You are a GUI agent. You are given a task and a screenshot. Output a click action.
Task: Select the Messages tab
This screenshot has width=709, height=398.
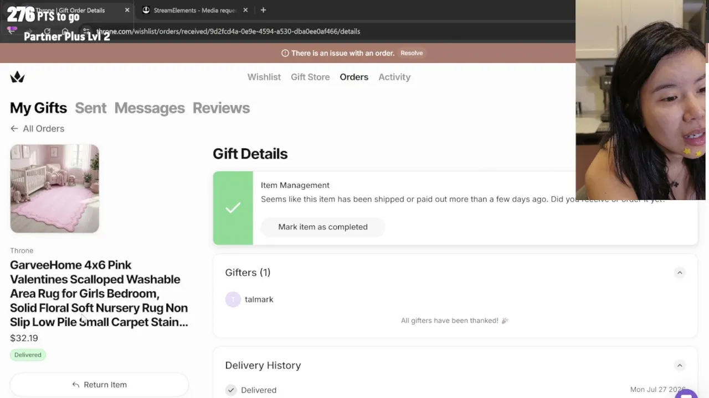pyautogui.click(x=150, y=108)
